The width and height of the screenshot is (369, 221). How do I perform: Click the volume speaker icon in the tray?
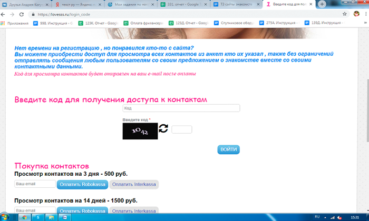[x=339, y=218]
